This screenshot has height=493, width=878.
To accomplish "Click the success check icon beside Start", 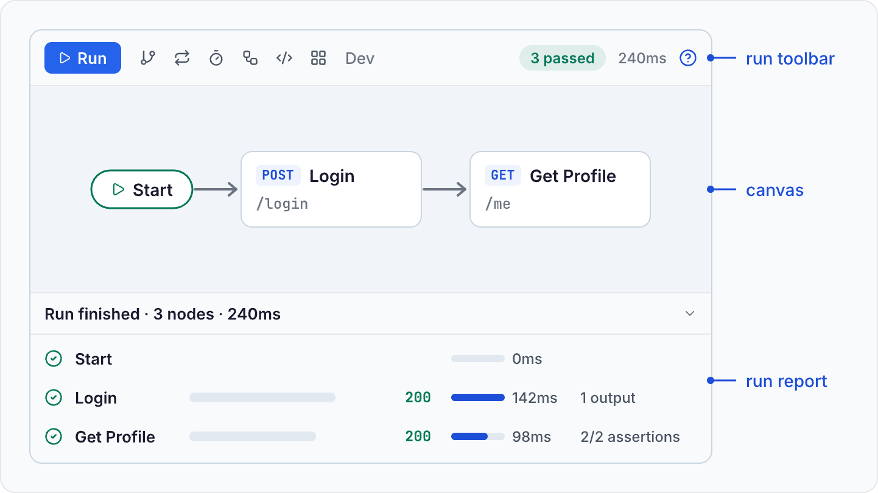I will (54, 359).
